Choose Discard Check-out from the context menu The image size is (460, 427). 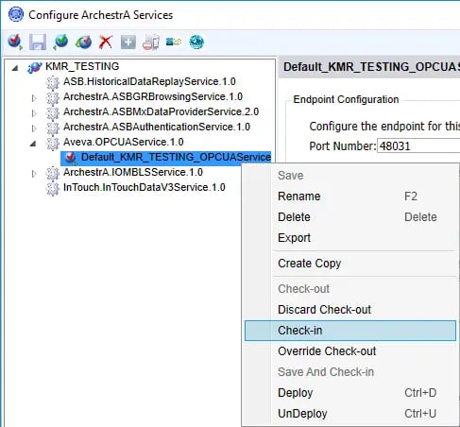point(350,310)
